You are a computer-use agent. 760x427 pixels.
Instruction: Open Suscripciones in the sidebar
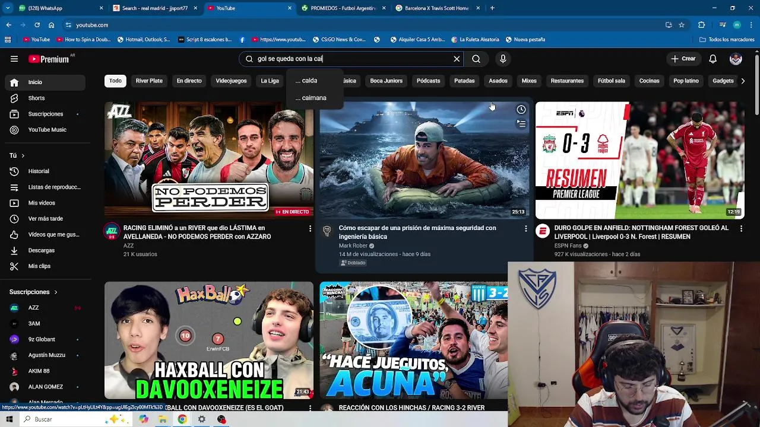[45, 114]
